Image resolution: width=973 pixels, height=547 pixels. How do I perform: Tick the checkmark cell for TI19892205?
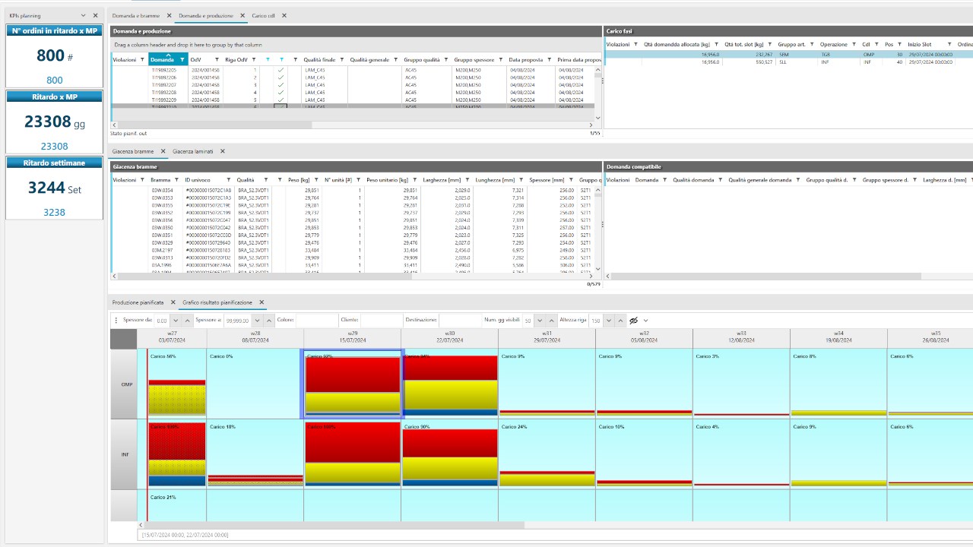click(280, 70)
